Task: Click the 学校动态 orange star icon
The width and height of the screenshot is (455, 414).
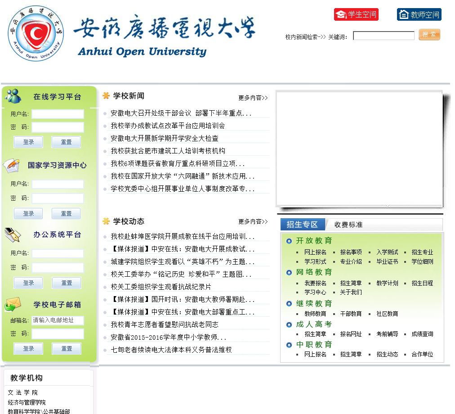Action: coord(106,221)
